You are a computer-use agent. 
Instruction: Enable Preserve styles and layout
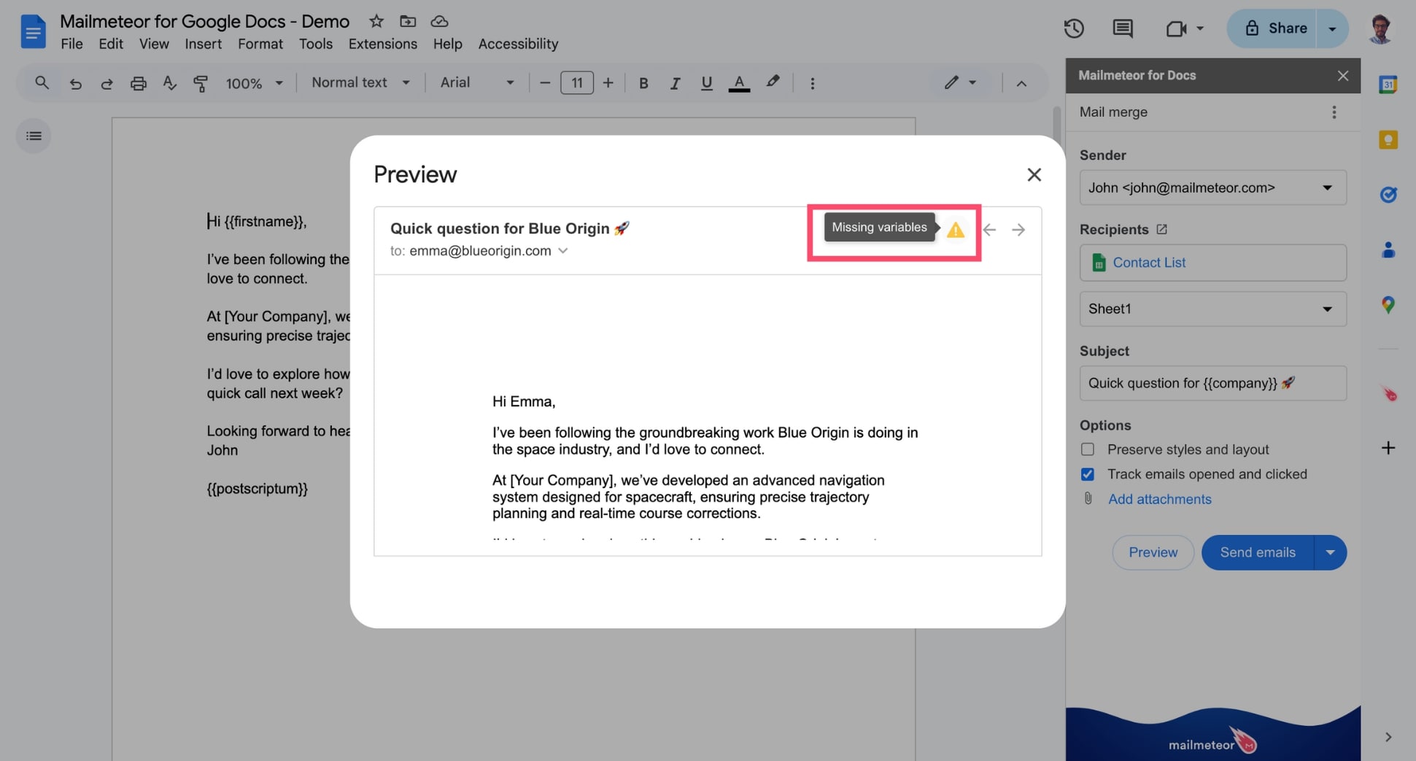pyautogui.click(x=1087, y=449)
